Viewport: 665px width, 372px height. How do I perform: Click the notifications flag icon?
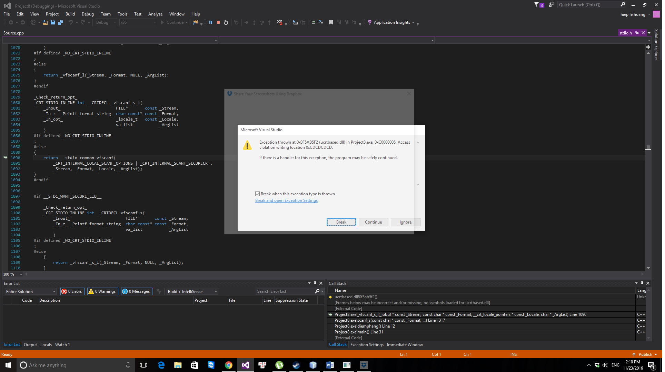pyautogui.click(x=537, y=5)
